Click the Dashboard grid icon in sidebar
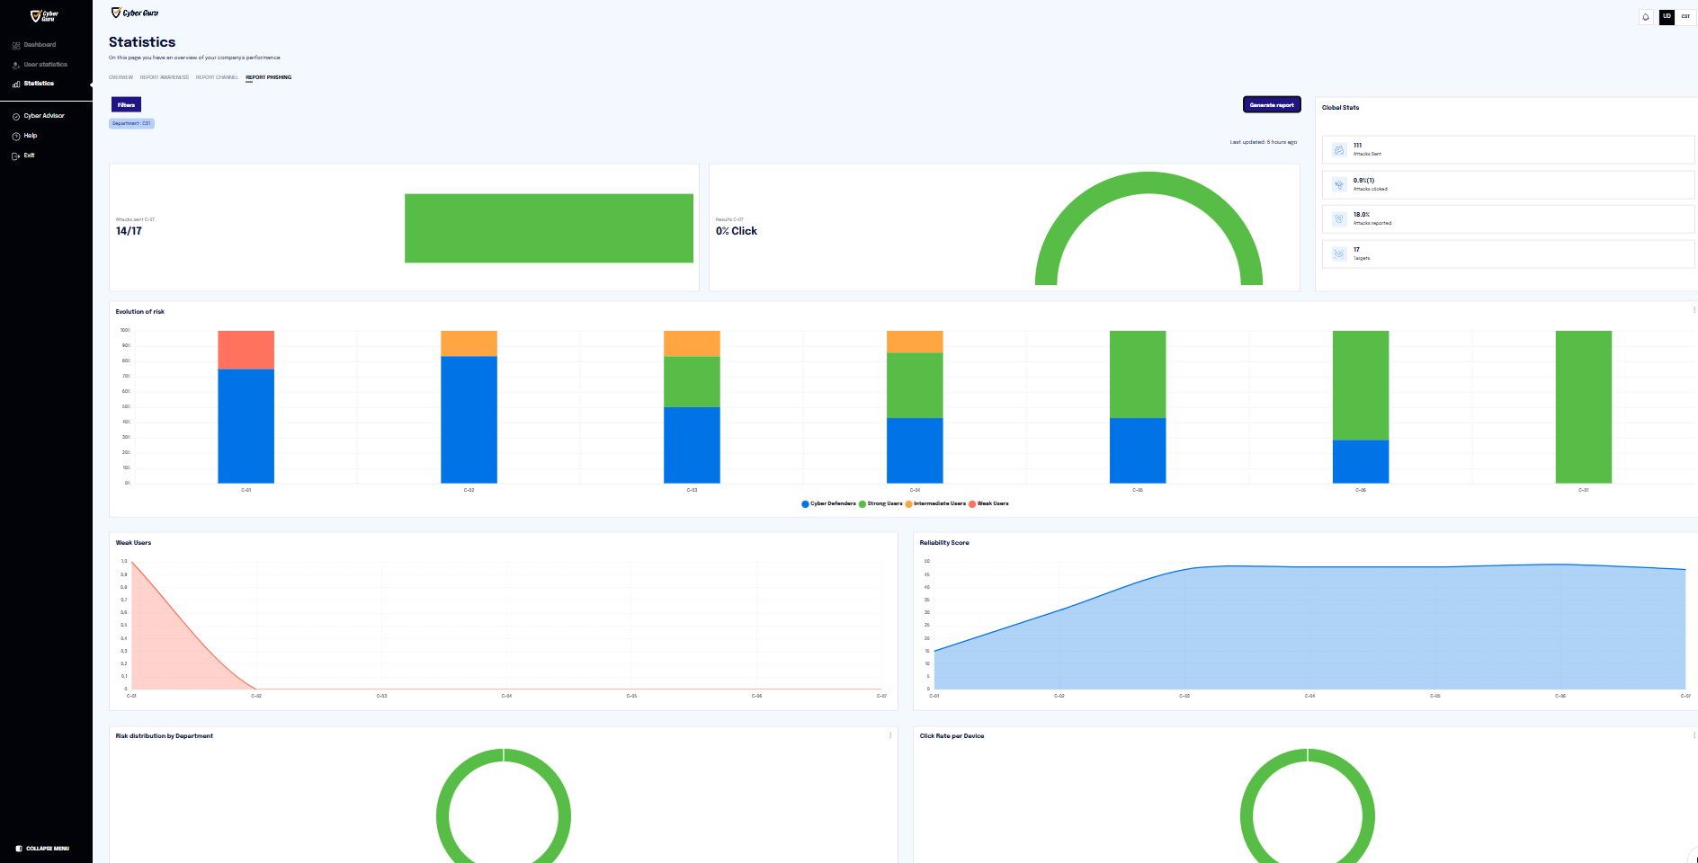 16,45
